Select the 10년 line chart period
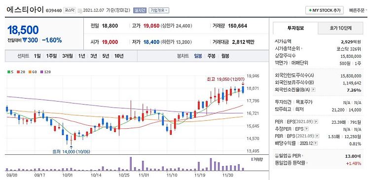This screenshot has width=370, height=180. point(119,56)
